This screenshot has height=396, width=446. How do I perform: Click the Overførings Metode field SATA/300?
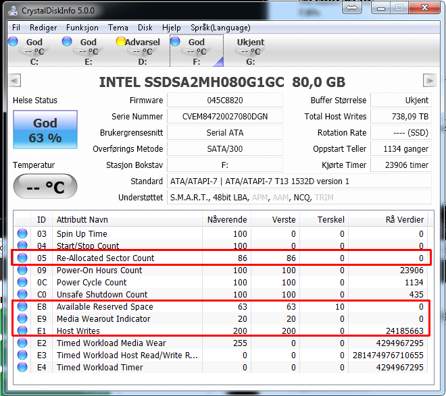click(225, 148)
